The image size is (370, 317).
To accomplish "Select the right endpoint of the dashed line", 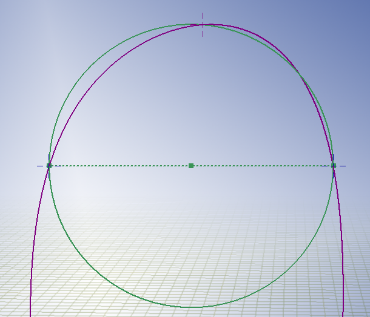I will coord(334,166).
